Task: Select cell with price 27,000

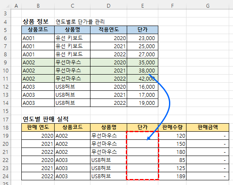Action: (x=143, y=54)
